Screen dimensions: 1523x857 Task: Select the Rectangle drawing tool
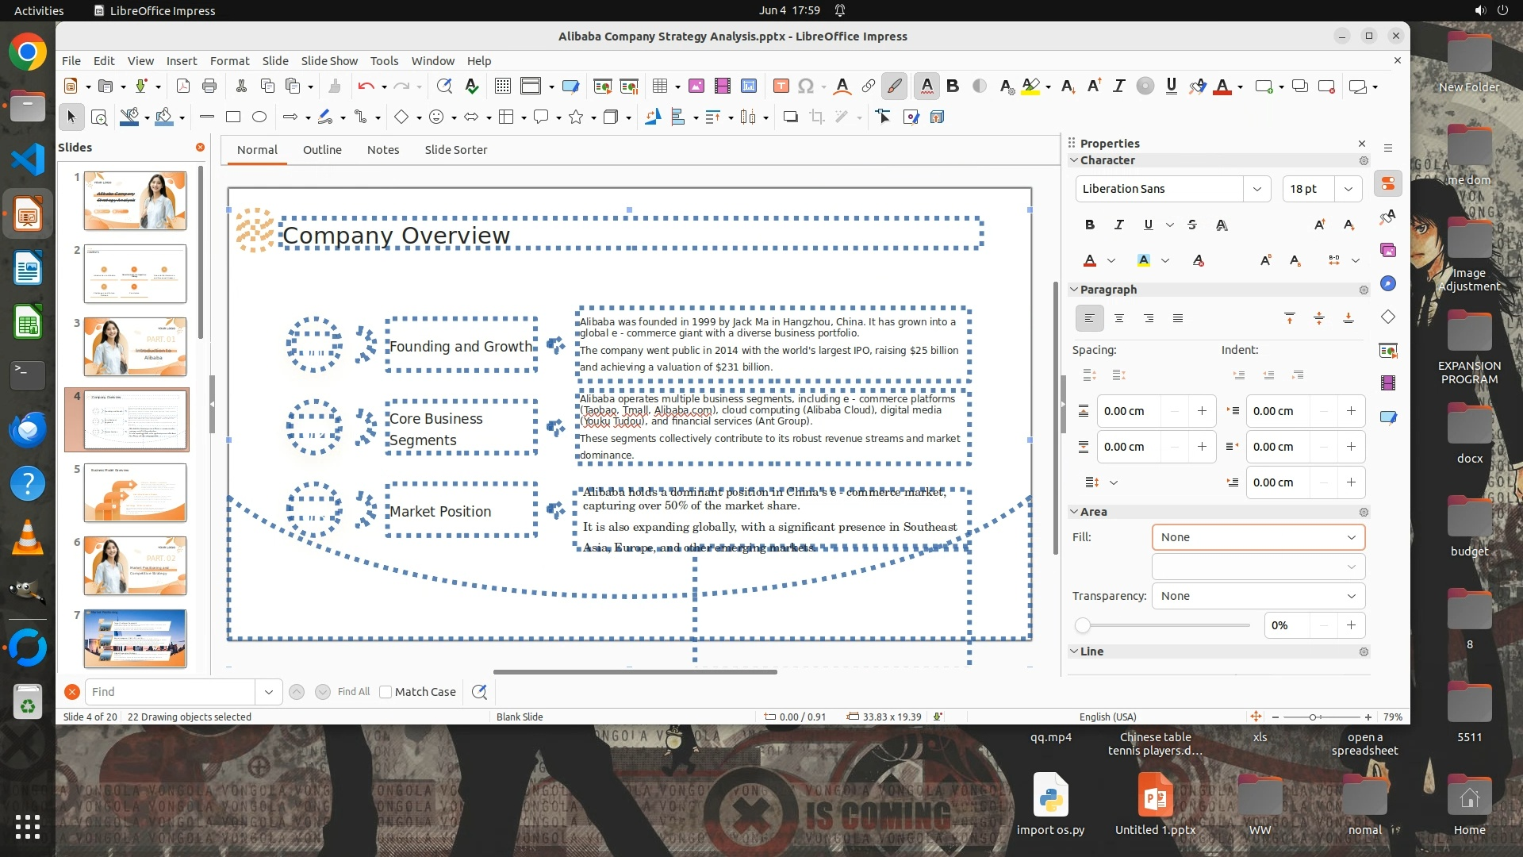pyautogui.click(x=233, y=117)
